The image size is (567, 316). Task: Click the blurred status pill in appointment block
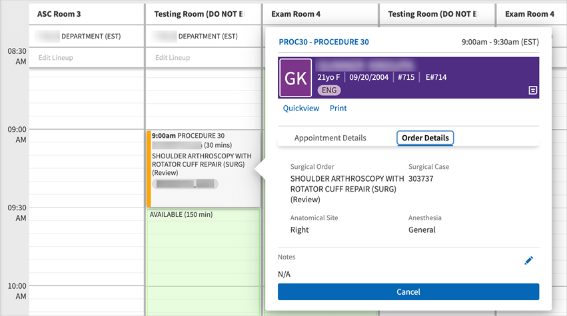(185, 184)
